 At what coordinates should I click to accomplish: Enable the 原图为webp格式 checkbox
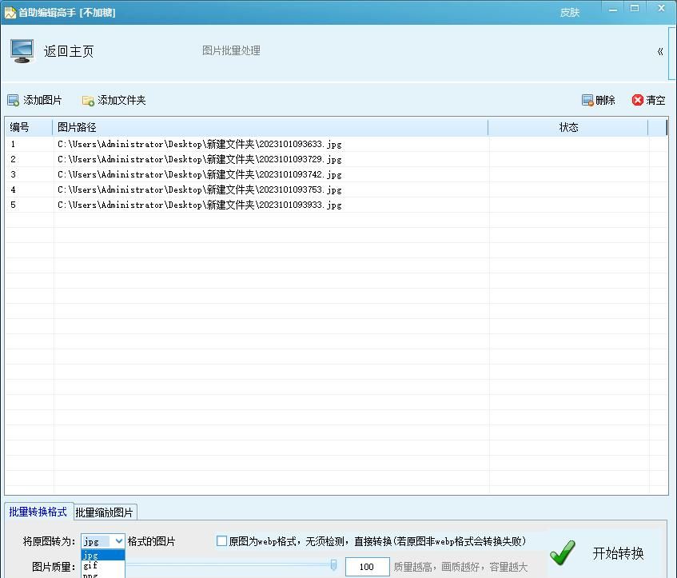point(221,541)
